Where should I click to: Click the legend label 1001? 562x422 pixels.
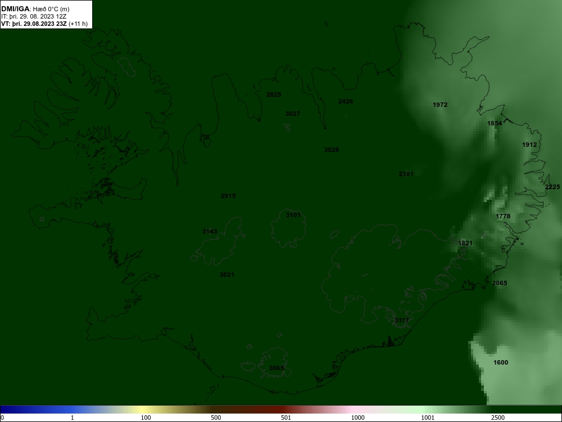(x=428, y=417)
